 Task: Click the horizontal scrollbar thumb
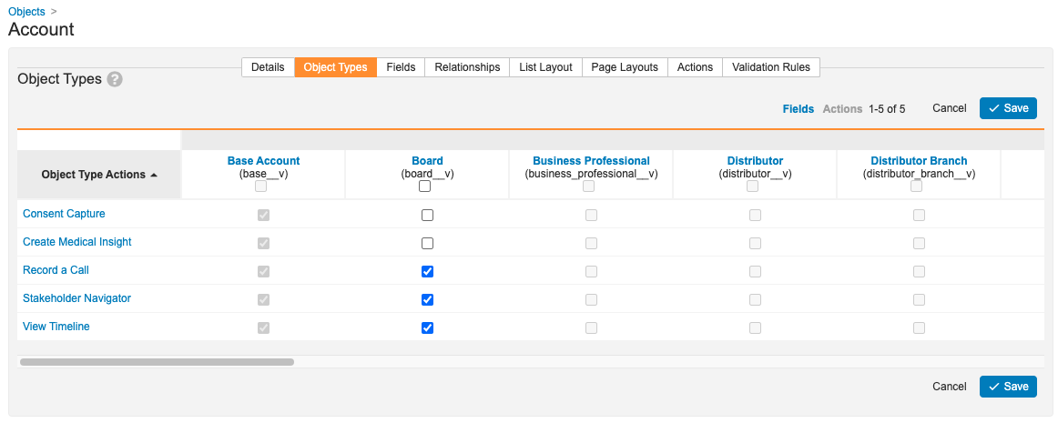pyautogui.click(x=157, y=362)
